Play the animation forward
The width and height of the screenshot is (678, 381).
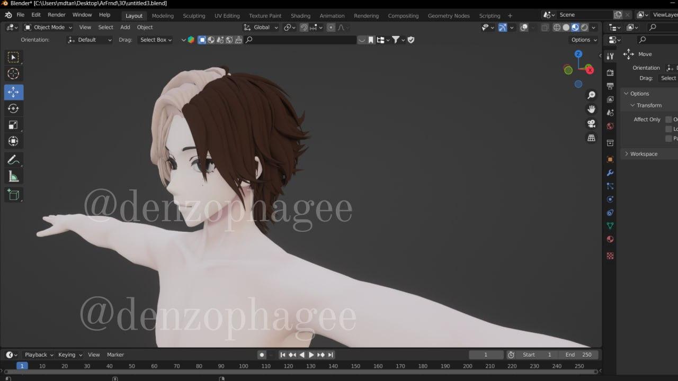[311, 355]
